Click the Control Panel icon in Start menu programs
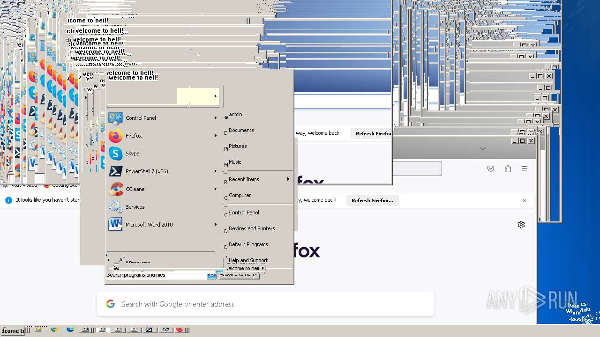 (x=116, y=118)
